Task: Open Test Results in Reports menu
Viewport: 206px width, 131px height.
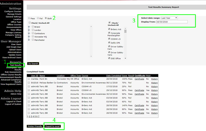Action: [16, 65]
